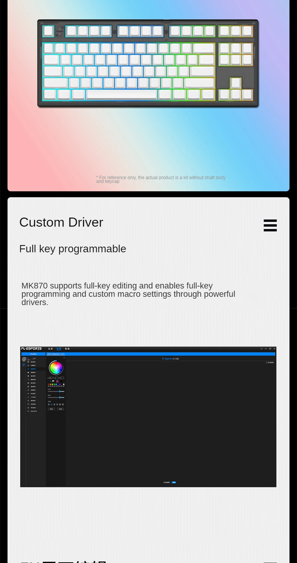Screen dimensions: 297x563
Task: Select the third tab in driver header
Action: pos(67,349)
